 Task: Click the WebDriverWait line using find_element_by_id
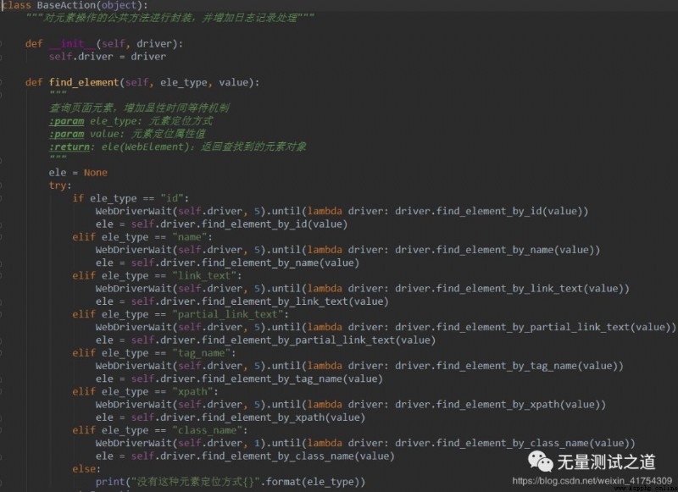pyautogui.click(x=342, y=211)
